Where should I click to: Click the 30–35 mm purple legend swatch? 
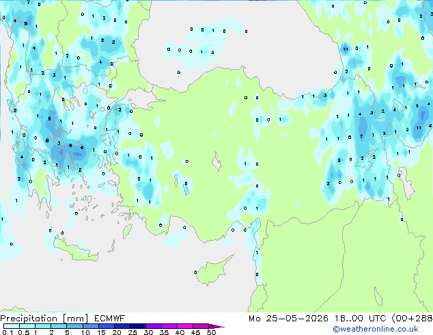(x=153, y=326)
